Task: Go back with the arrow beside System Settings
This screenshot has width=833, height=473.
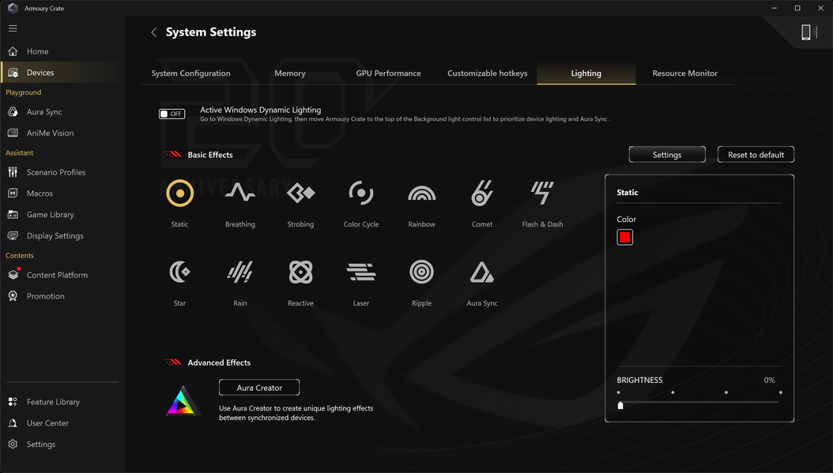Action: pyautogui.click(x=153, y=32)
